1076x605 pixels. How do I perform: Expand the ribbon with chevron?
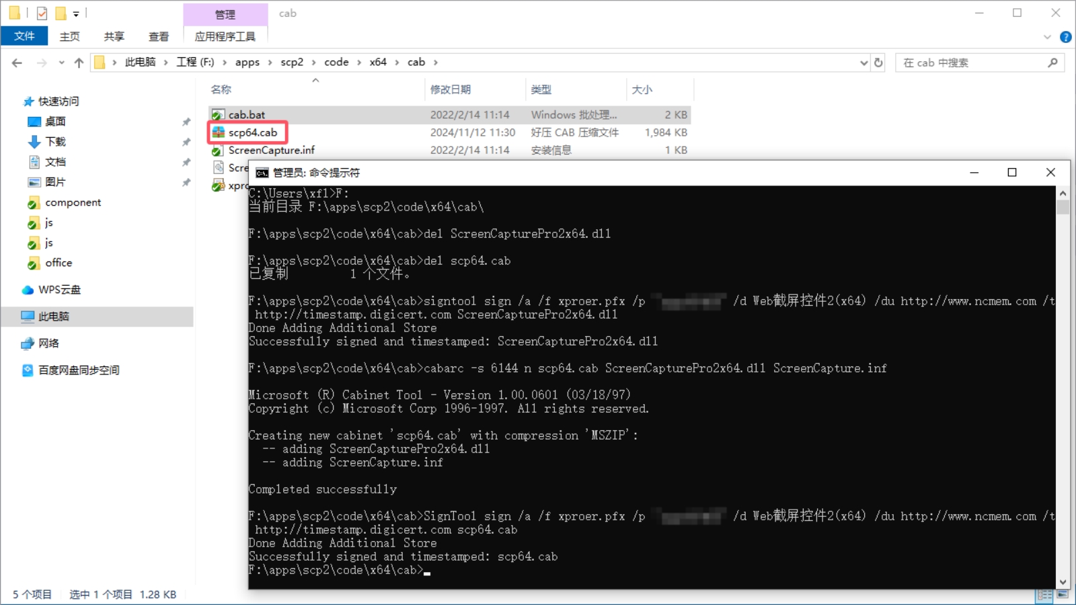pyautogui.click(x=1047, y=37)
